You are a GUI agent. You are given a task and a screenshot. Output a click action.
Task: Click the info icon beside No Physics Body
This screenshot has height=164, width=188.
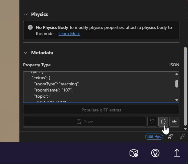[30, 27]
